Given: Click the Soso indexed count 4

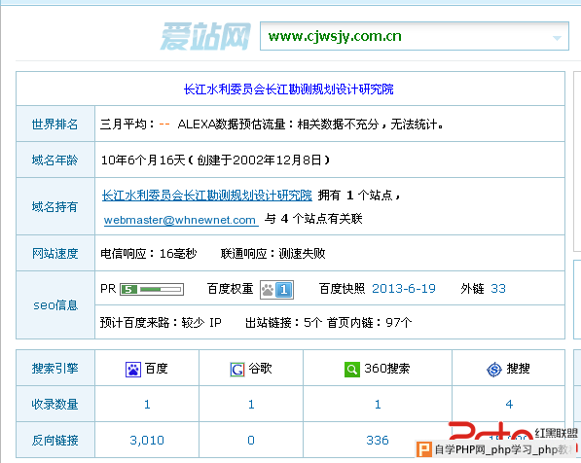Looking at the screenshot, I should pos(509,405).
